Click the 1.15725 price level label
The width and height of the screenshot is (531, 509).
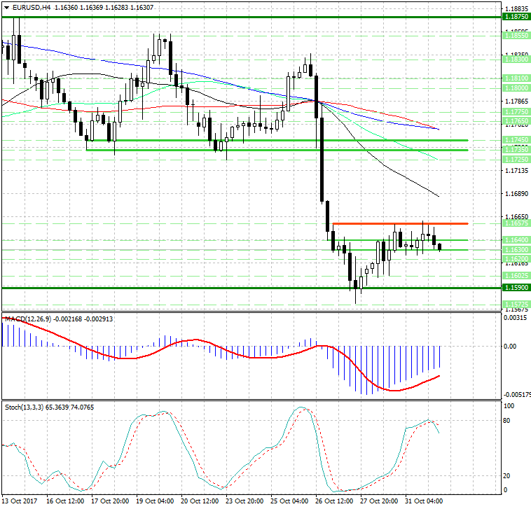(516, 305)
